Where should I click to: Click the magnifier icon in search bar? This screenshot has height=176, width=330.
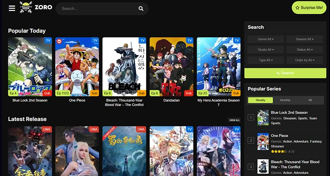point(141,8)
